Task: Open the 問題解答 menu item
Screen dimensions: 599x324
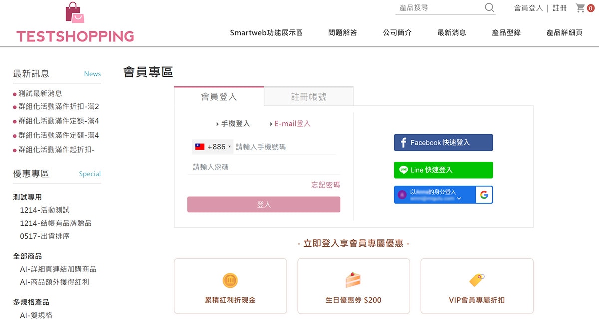Action: tap(343, 33)
